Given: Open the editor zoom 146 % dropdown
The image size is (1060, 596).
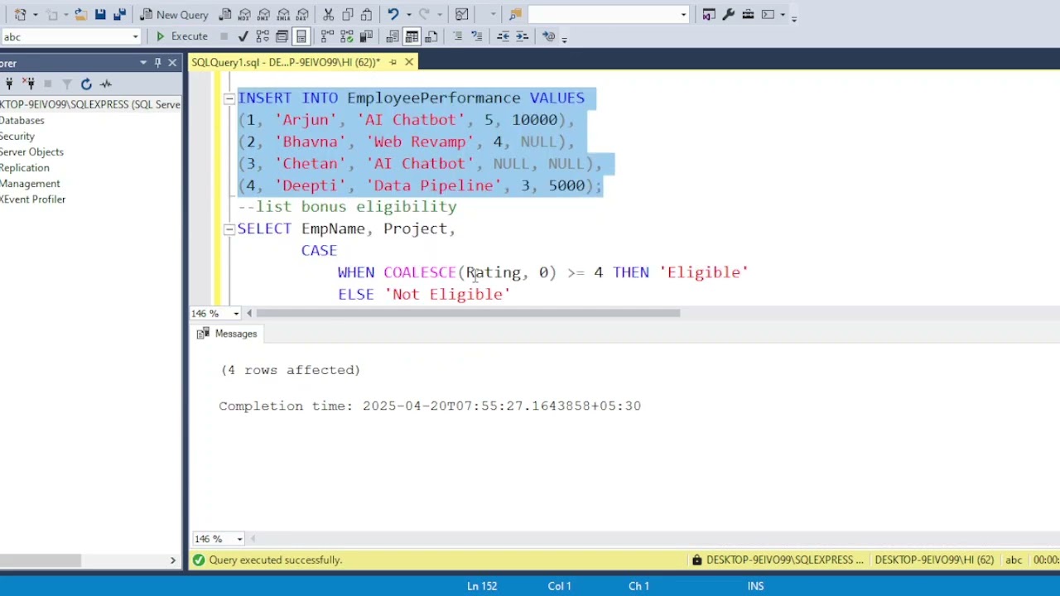Looking at the screenshot, I should pyautogui.click(x=236, y=314).
